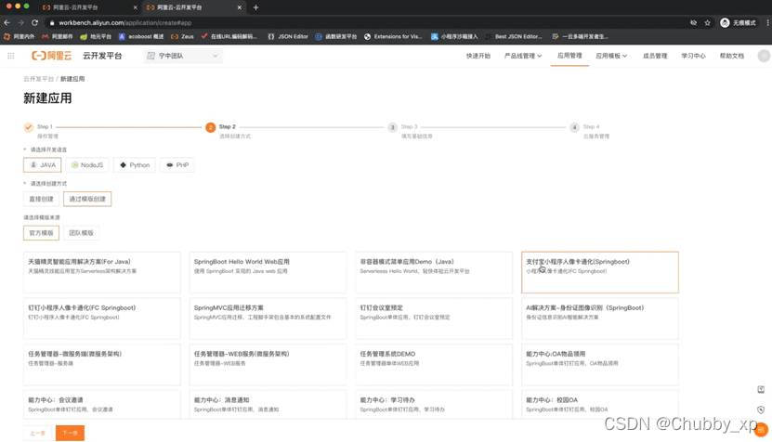Click 上一步 previous button
Viewport: 772px width, 442px height.
[37, 433]
